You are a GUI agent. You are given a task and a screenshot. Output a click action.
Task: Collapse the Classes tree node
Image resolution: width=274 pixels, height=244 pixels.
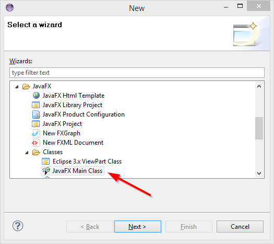coord(27,153)
